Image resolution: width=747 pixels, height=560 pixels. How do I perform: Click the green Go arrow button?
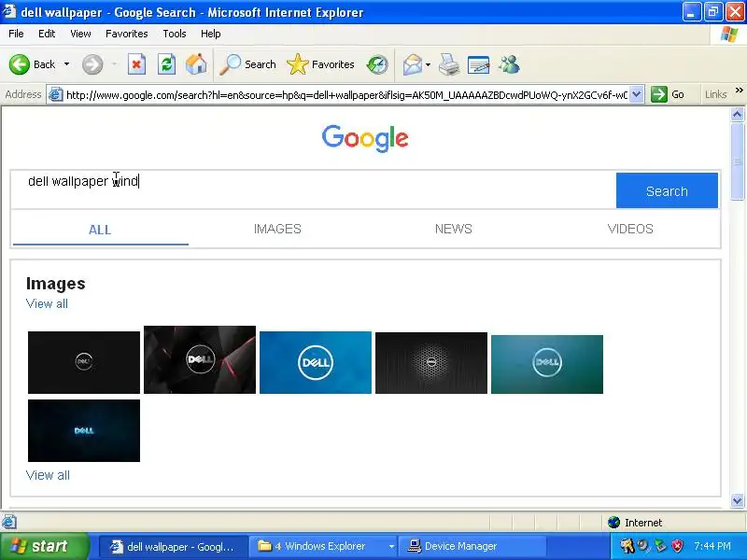click(x=659, y=94)
